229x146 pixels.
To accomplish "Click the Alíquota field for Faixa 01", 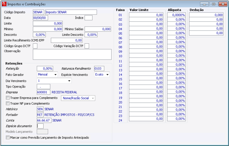I will tap(176, 15).
